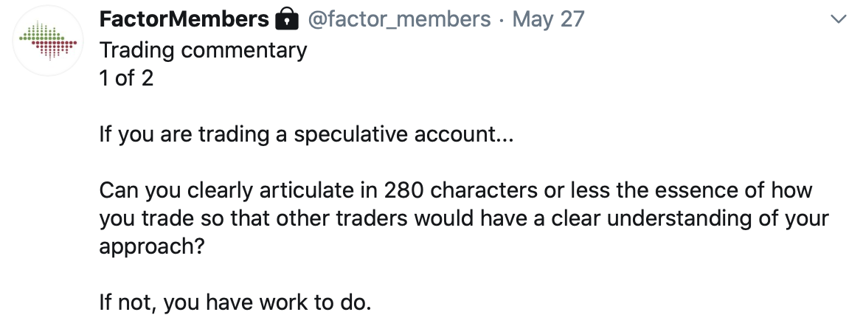Visit the @factor_members handle link
The width and height of the screenshot is (863, 326).
coord(399,20)
